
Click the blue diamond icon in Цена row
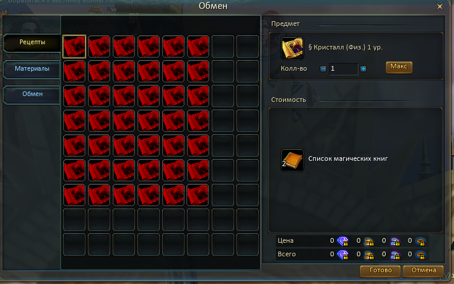coord(343,241)
